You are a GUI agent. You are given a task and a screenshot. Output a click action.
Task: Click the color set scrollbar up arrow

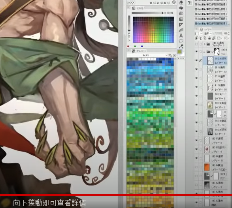tap(175, 59)
